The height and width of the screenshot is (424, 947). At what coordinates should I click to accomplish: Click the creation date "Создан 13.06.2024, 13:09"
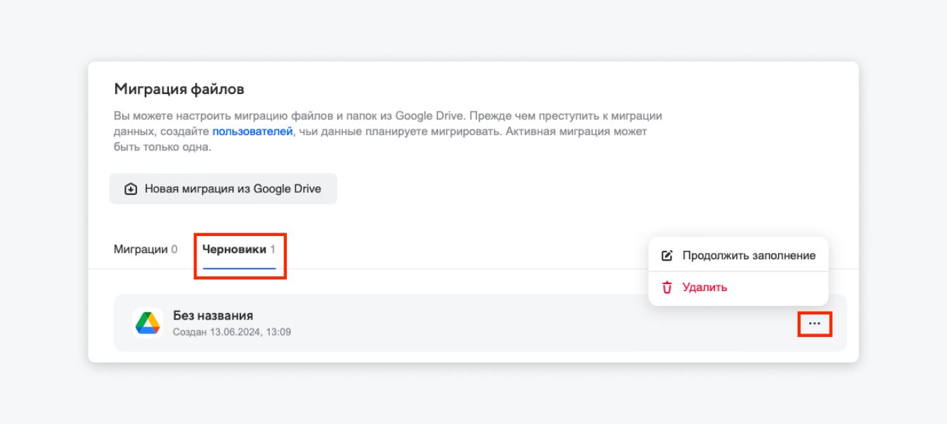(x=233, y=331)
